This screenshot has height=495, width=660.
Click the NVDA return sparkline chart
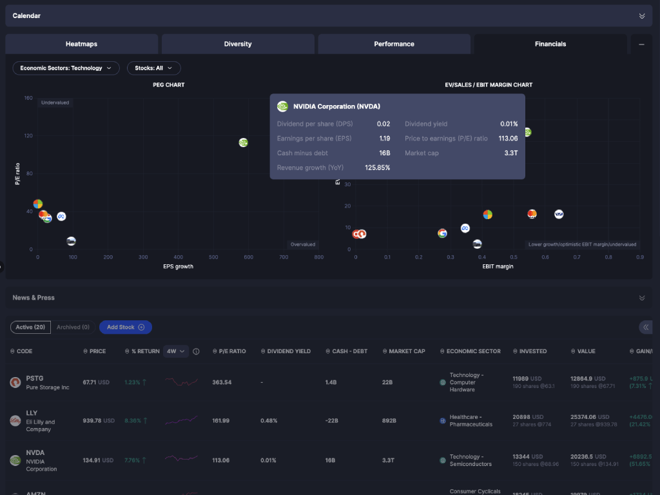click(x=181, y=458)
